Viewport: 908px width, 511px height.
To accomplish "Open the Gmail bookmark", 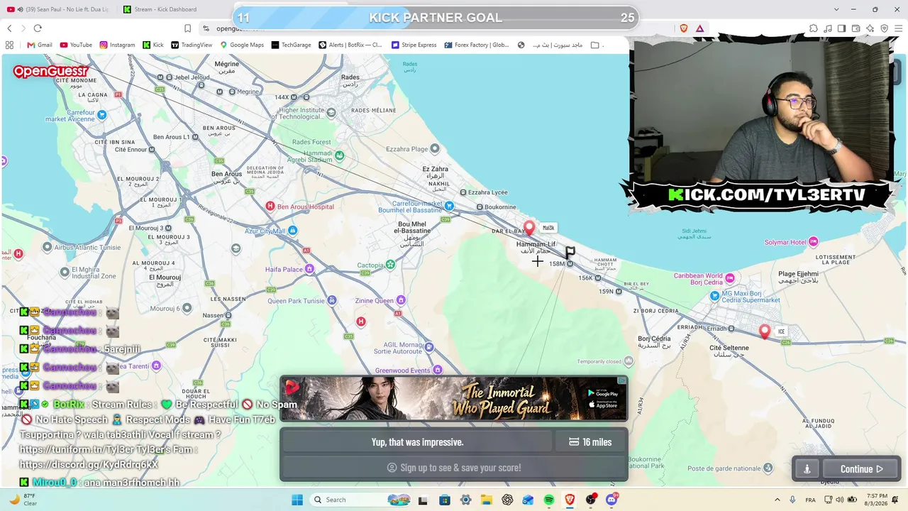I will pyautogui.click(x=40, y=45).
